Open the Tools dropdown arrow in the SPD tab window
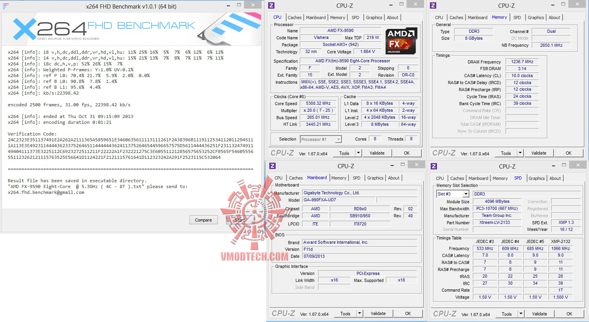This screenshot has height=322, width=589. click(521, 314)
